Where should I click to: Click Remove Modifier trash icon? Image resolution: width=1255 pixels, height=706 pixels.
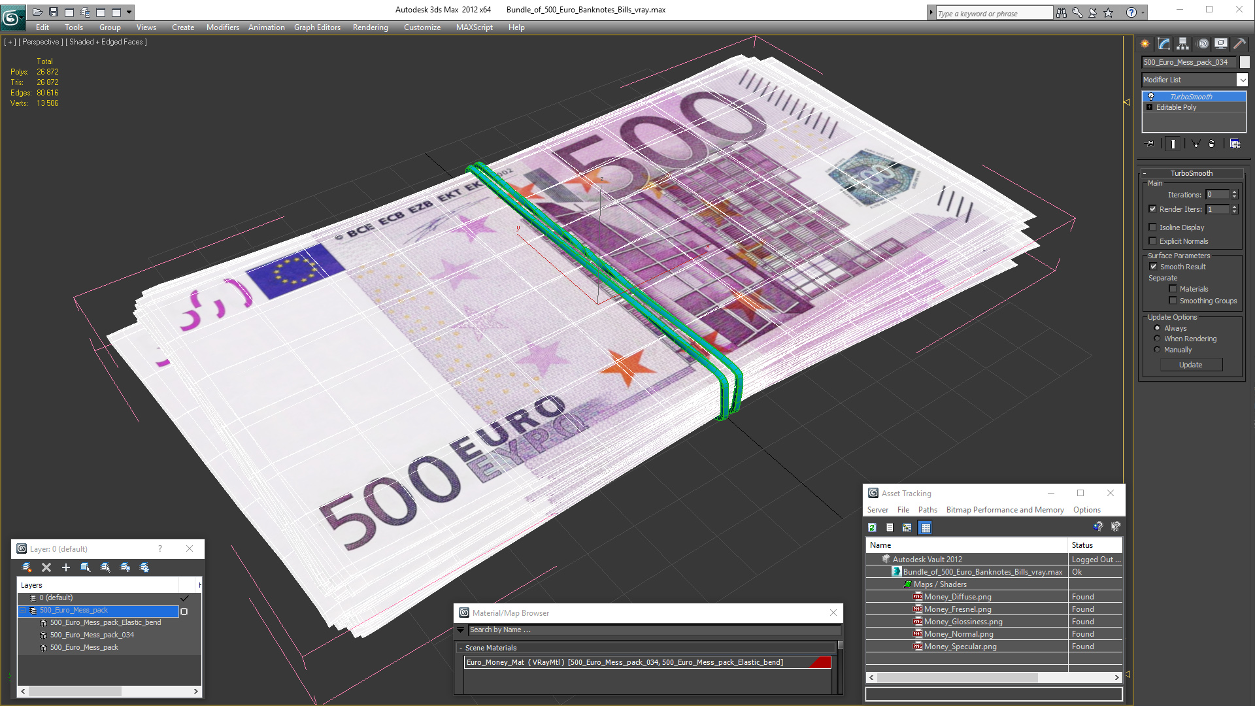pos(1212,144)
